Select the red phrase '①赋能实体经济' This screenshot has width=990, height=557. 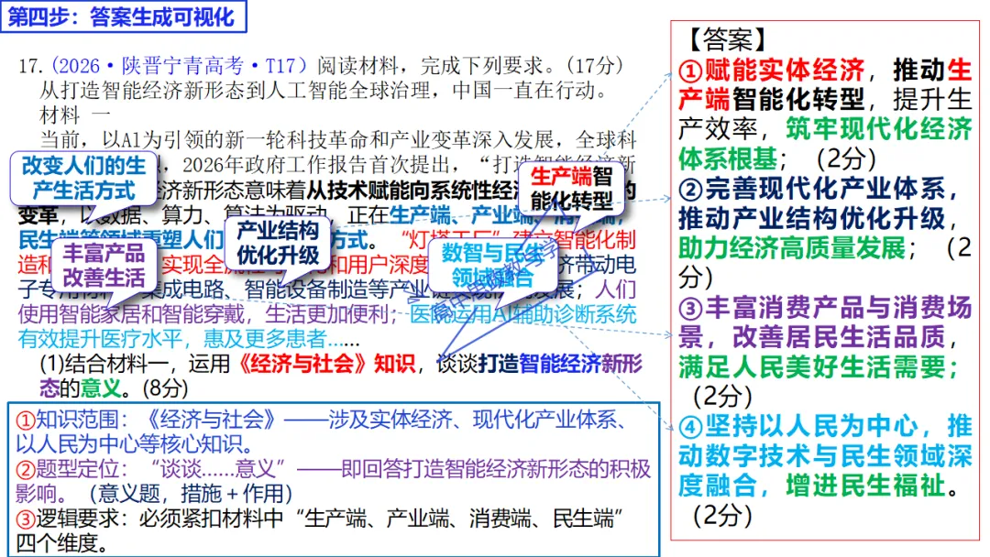click(772, 70)
